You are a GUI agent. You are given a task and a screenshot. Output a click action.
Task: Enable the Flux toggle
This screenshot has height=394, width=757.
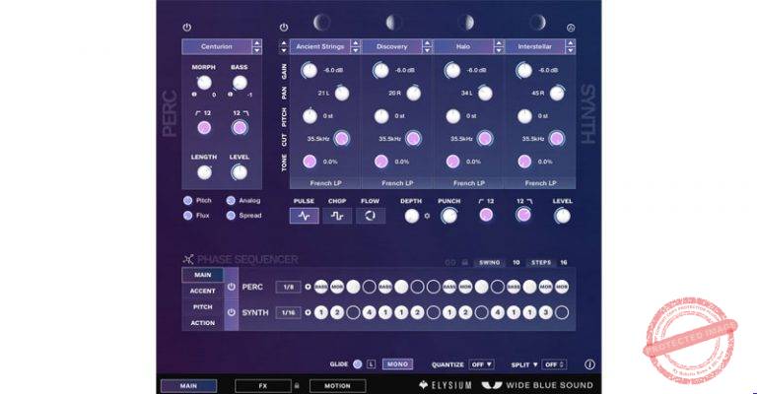(188, 216)
